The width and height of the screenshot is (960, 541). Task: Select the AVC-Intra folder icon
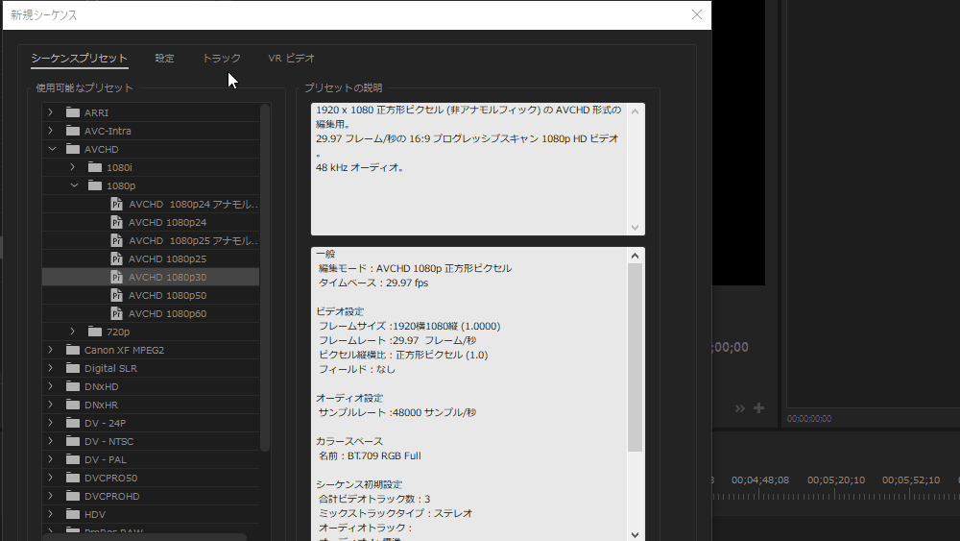(x=73, y=131)
